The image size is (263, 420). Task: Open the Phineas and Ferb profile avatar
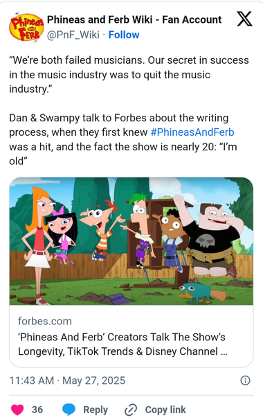pyautogui.click(x=26, y=27)
